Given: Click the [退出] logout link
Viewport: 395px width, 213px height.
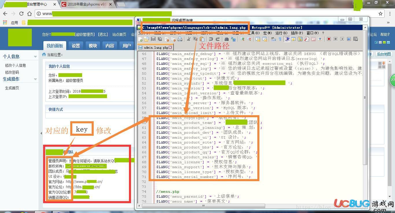Looking at the screenshot, I should tap(103, 34).
